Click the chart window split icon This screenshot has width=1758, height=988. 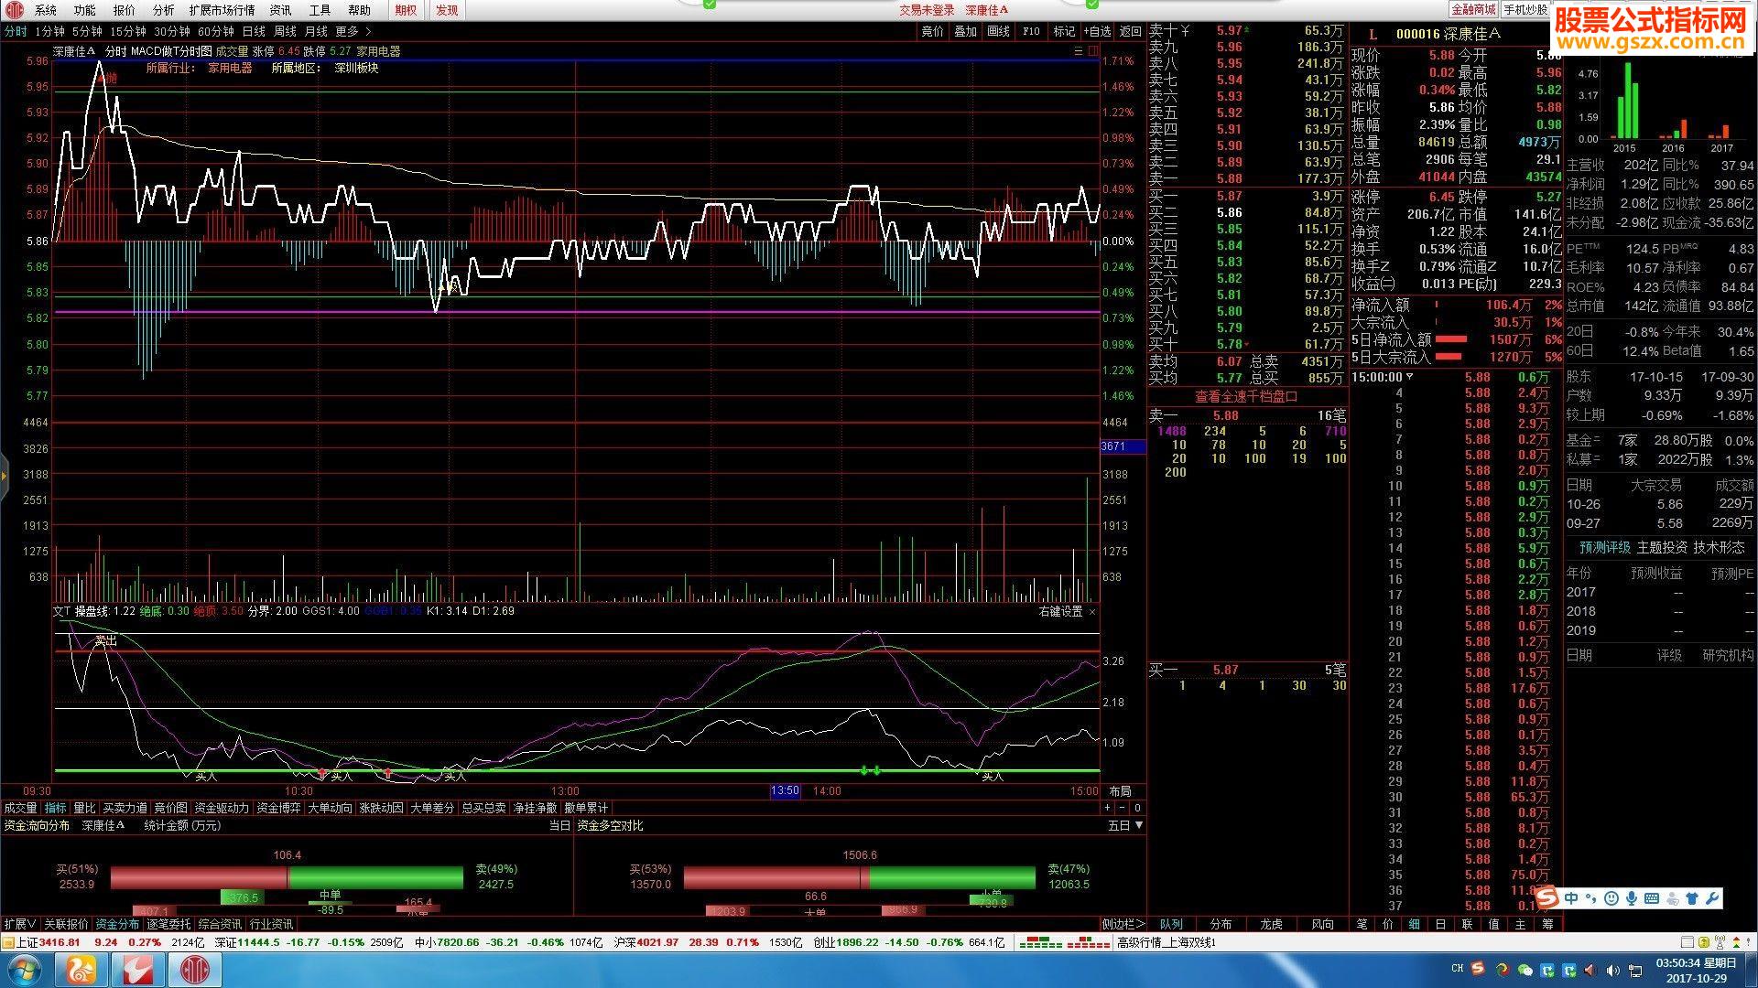tap(1091, 51)
